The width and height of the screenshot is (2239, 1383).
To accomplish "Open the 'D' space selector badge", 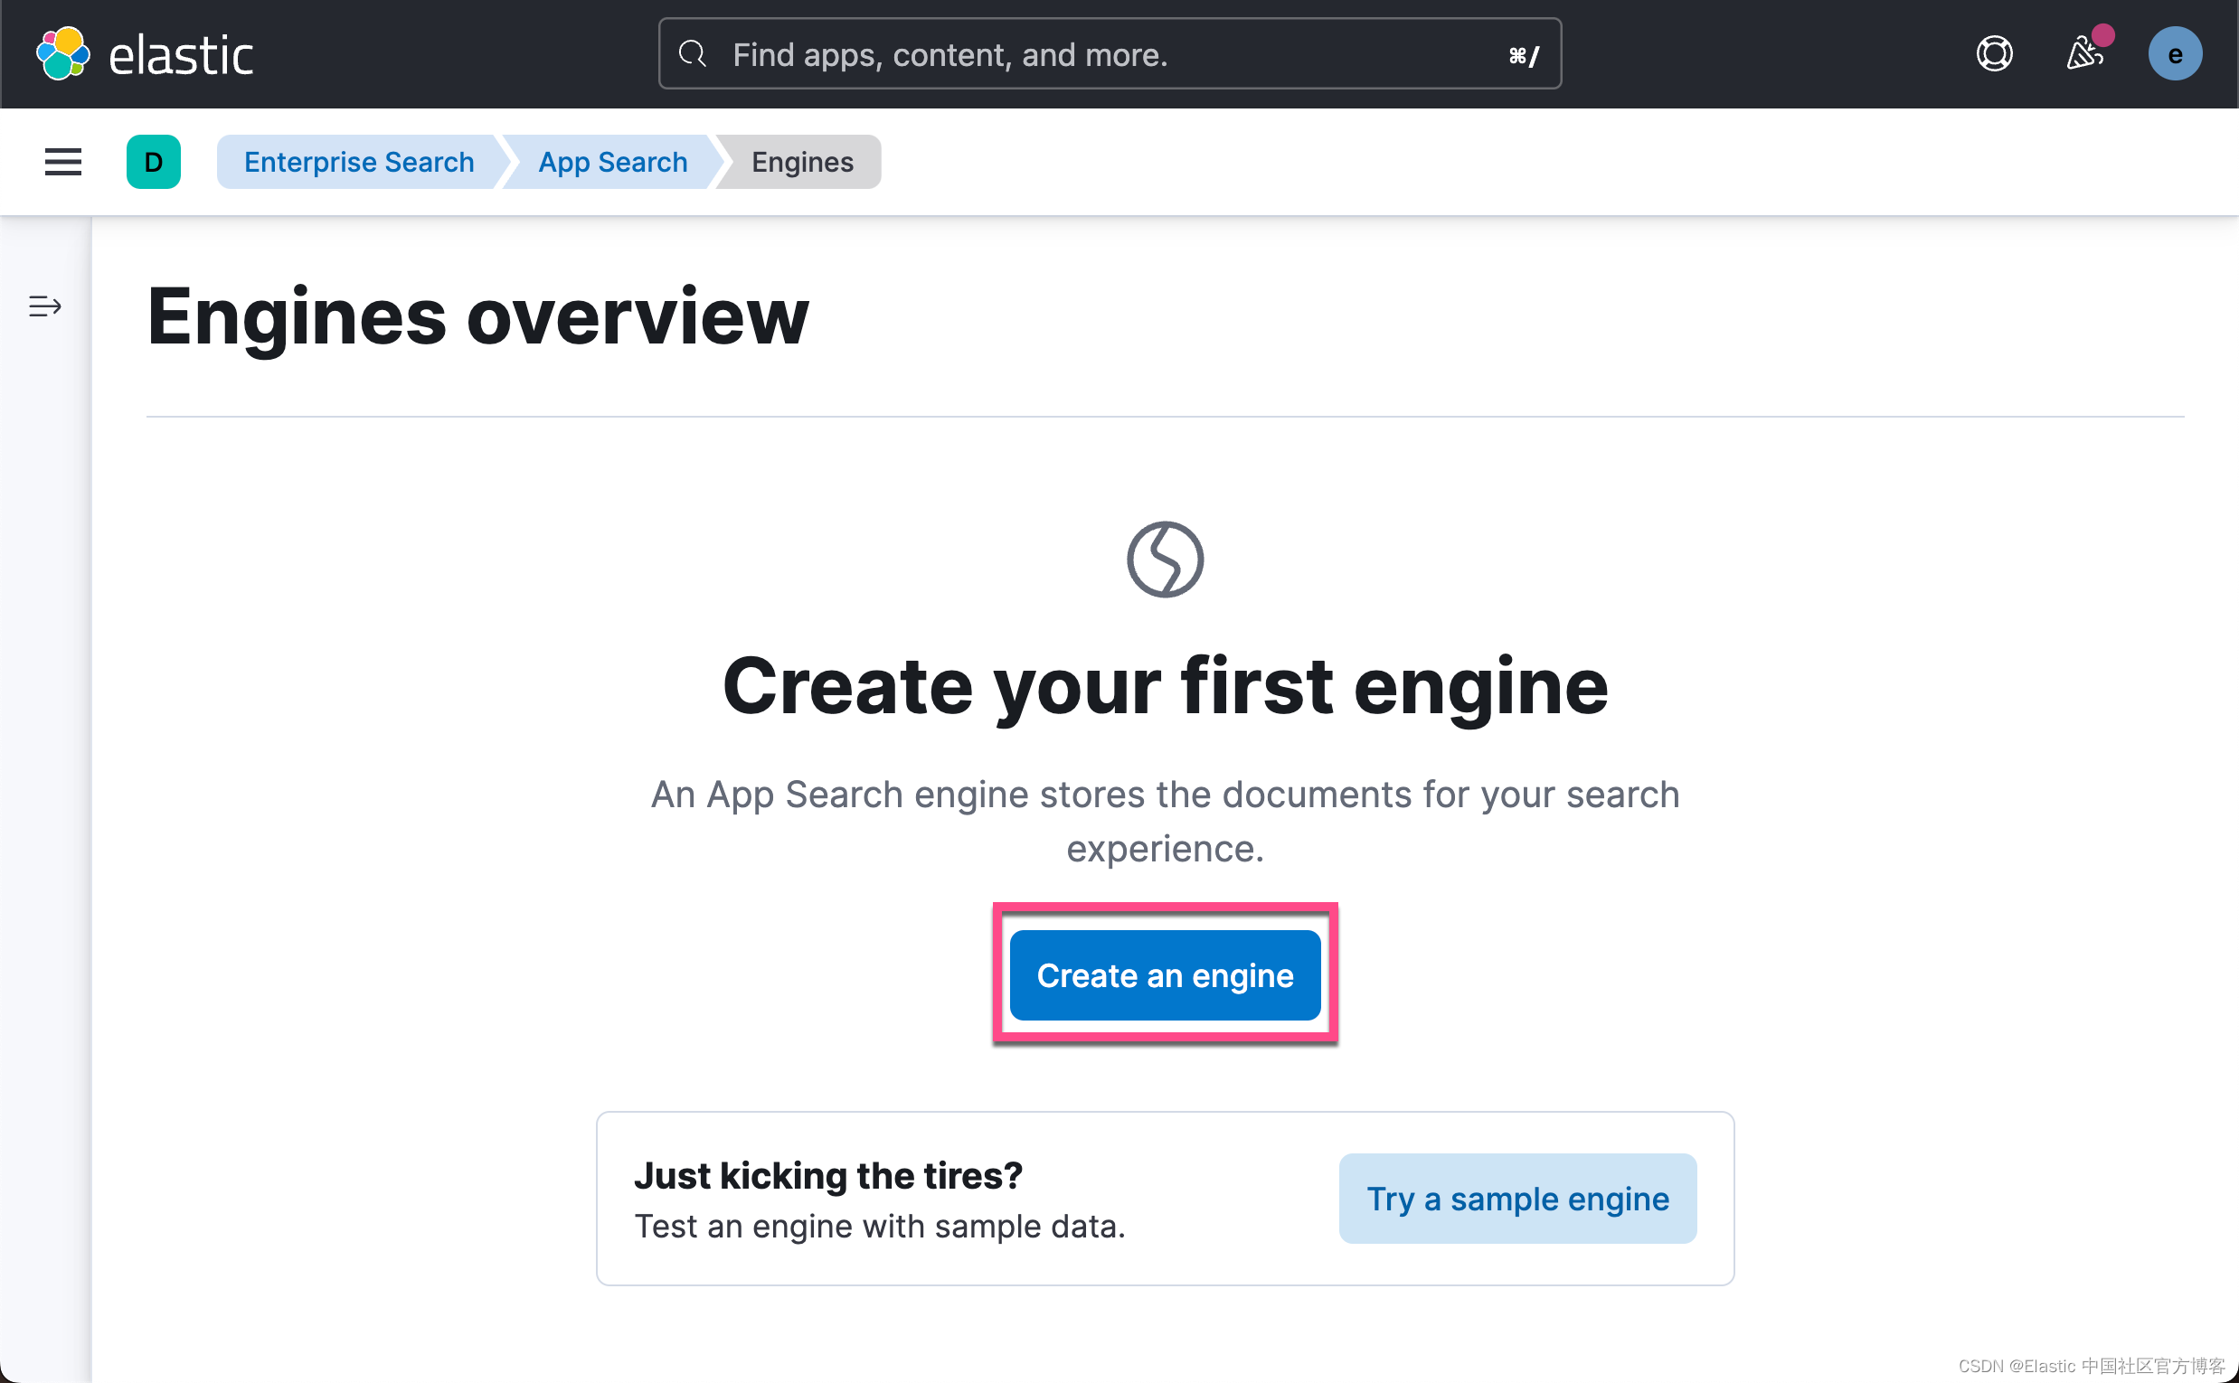I will (154, 162).
